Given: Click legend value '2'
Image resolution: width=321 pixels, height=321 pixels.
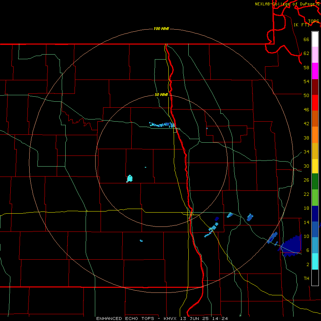Looking at the screenshot, I should (308, 265).
